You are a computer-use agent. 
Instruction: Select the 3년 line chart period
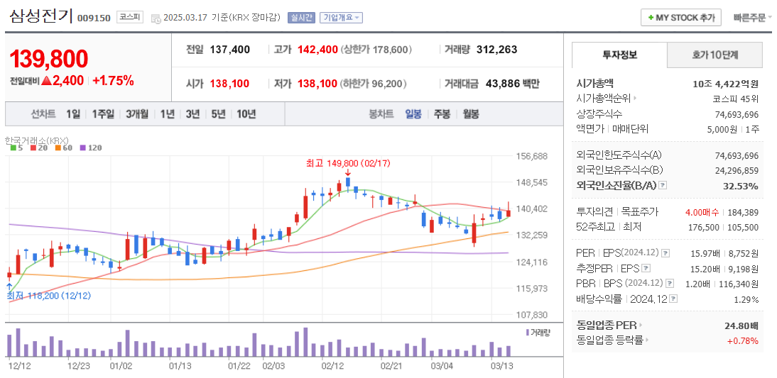tap(192, 114)
